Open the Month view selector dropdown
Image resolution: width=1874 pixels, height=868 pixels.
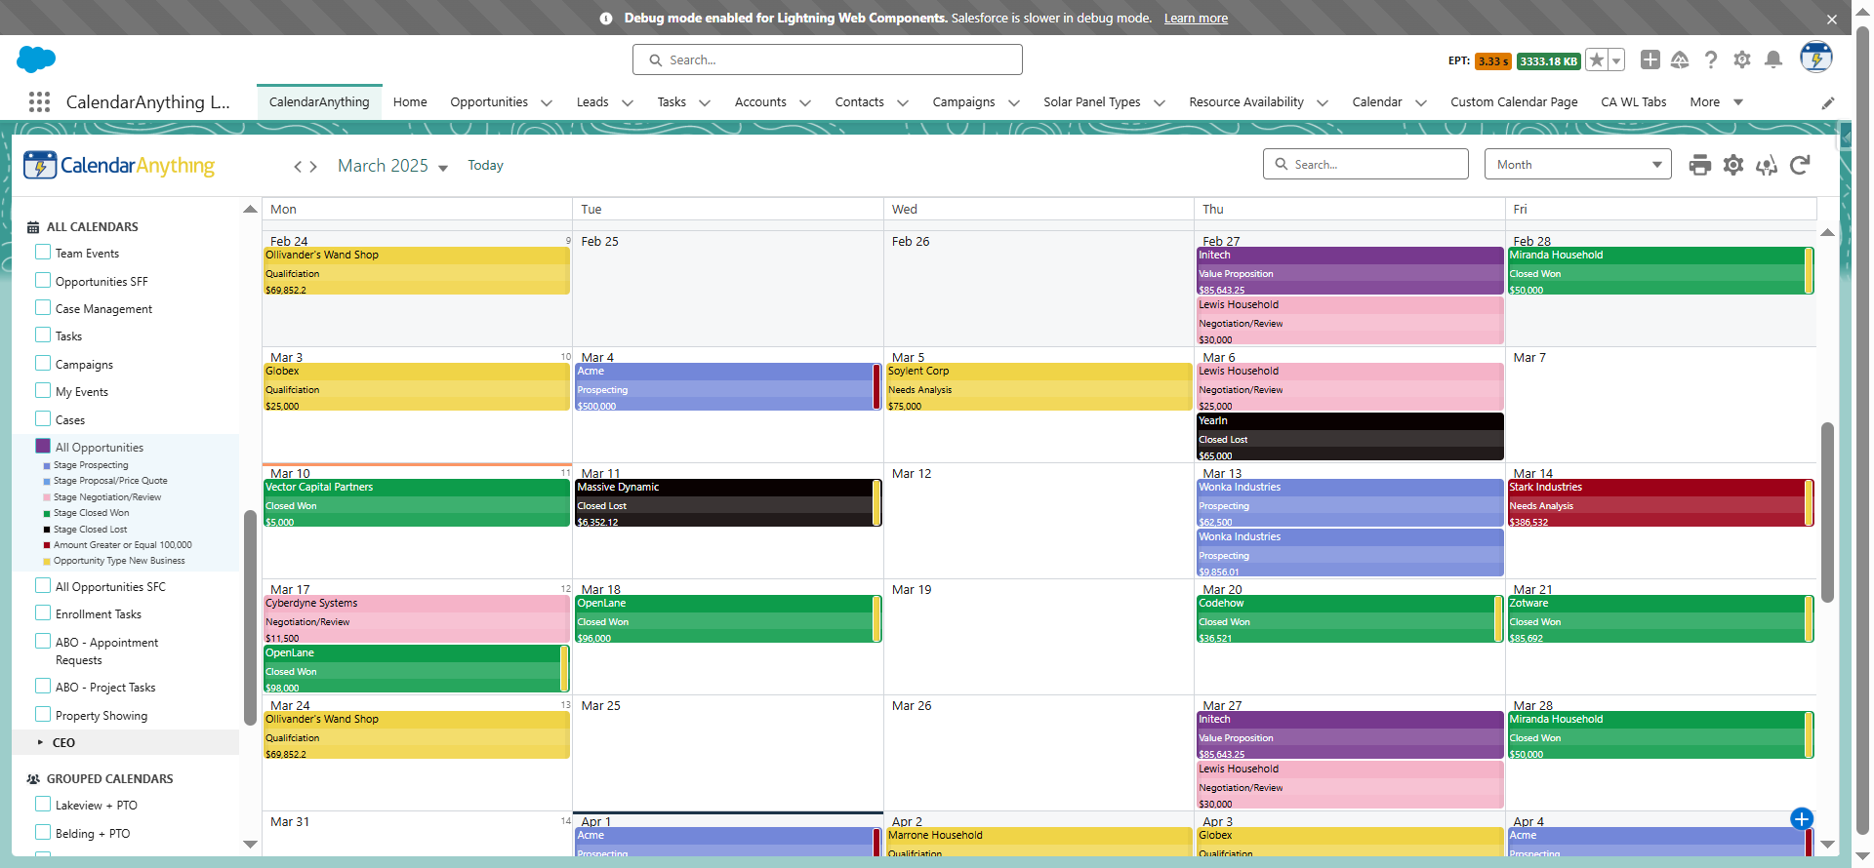(x=1578, y=164)
